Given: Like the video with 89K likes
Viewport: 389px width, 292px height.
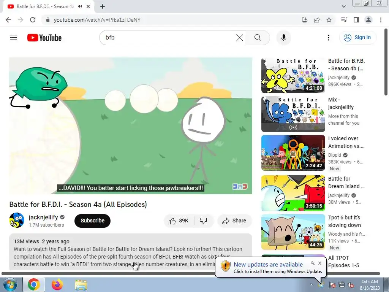Looking at the screenshot, I should tap(179, 221).
